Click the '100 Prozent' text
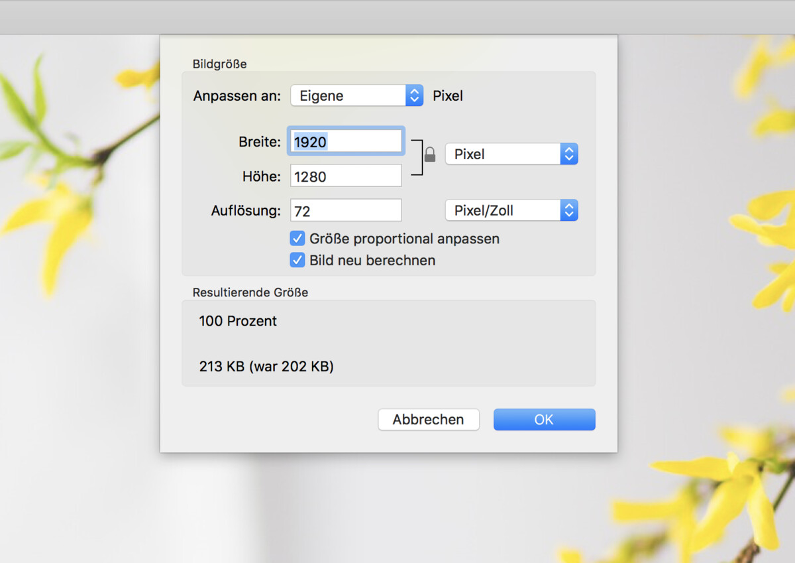This screenshot has height=563, width=795. pos(238,321)
